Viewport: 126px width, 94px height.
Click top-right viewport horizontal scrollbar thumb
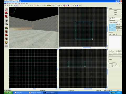(87, 48)
